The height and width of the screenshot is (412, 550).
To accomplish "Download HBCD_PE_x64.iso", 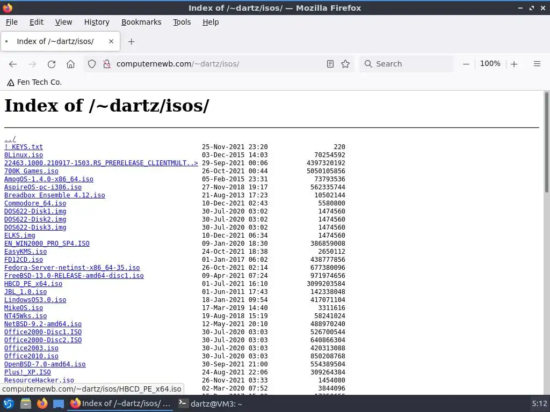I will coord(33,284).
